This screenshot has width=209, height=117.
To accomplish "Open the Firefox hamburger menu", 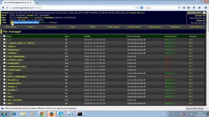I will pos(206,8).
